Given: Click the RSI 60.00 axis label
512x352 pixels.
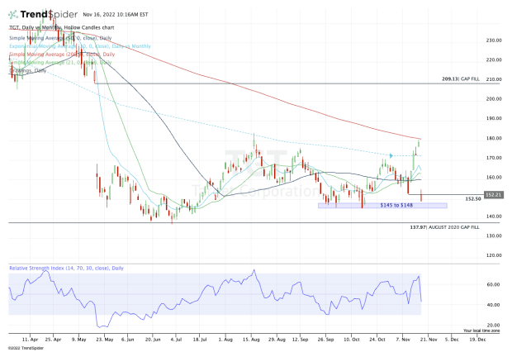Looking at the screenshot, I should click(x=493, y=285).
